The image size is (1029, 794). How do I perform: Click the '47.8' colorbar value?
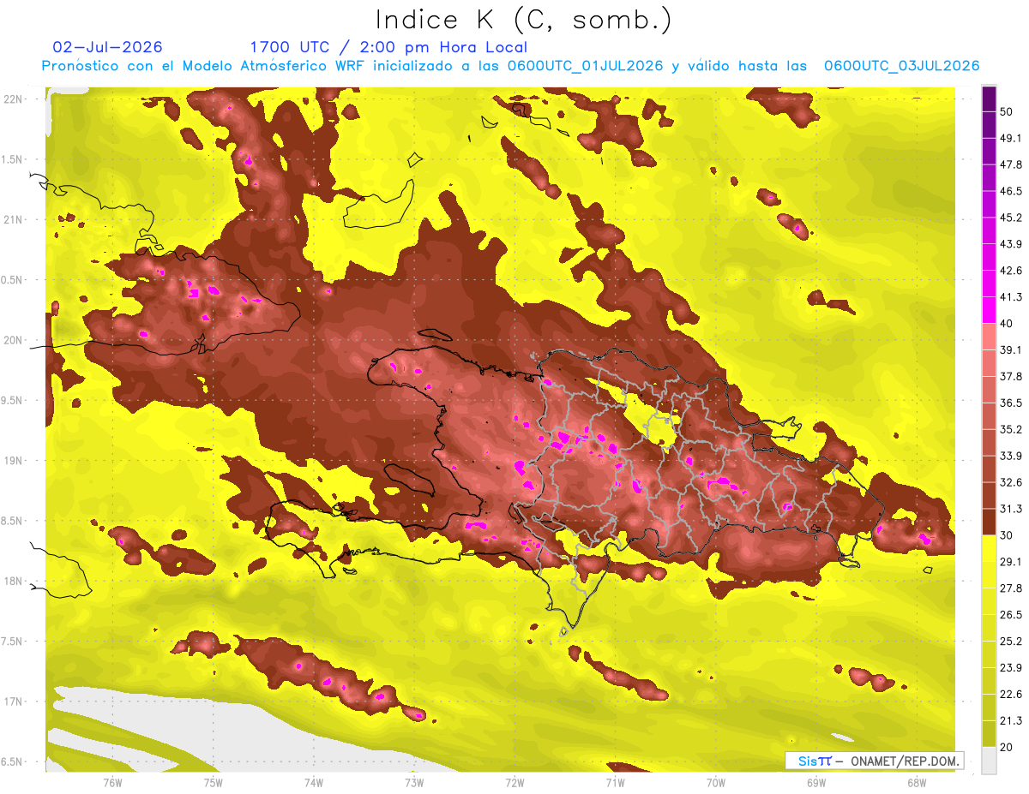(x=1011, y=164)
